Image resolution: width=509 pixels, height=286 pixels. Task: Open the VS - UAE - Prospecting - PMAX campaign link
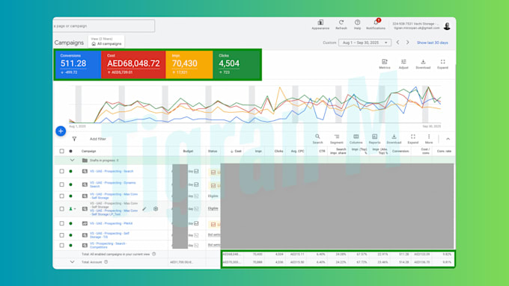pos(111,223)
